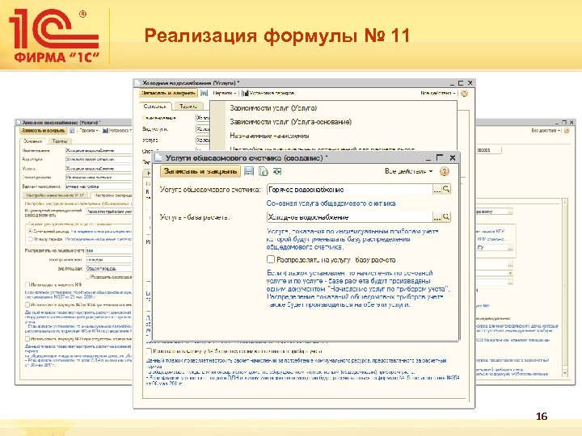Click Основная услуга общедомового счетчика hint text
This screenshot has height=436, width=582.
(x=331, y=203)
